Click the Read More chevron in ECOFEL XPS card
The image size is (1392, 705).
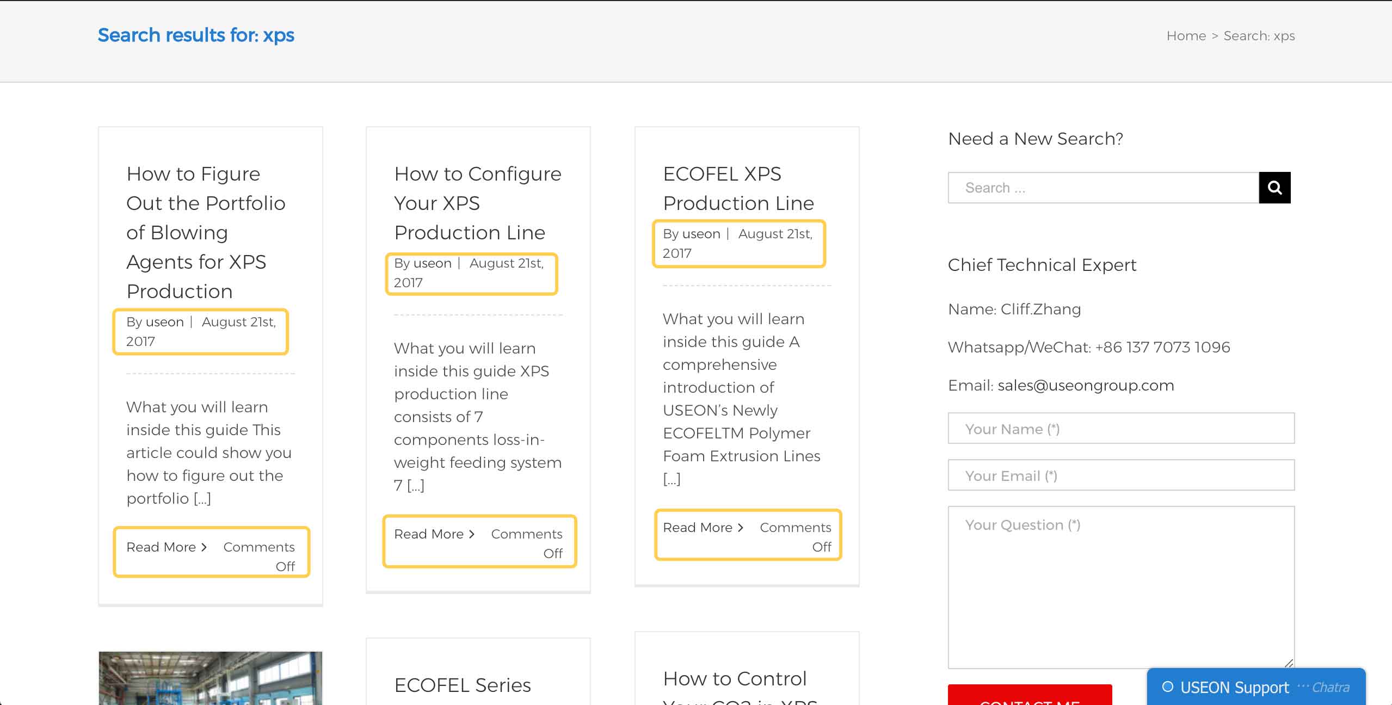(740, 528)
